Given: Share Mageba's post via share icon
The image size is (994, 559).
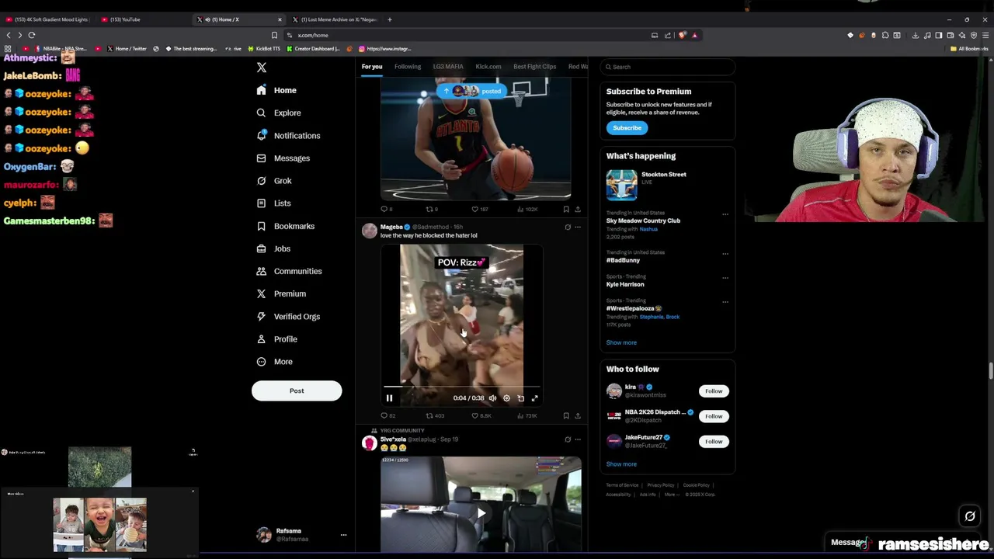Looking at the screenshot, I should coord(577,415).
